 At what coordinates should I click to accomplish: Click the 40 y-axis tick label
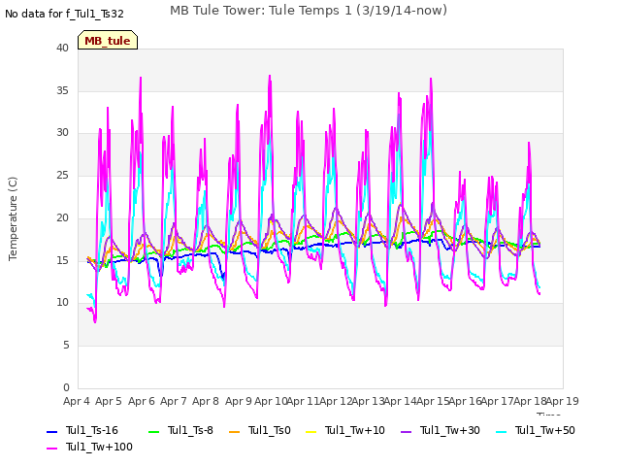pyautogui.click(x=62, y=48)
